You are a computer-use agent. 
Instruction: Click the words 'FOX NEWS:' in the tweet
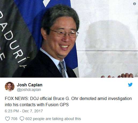(x=16, y=99)
